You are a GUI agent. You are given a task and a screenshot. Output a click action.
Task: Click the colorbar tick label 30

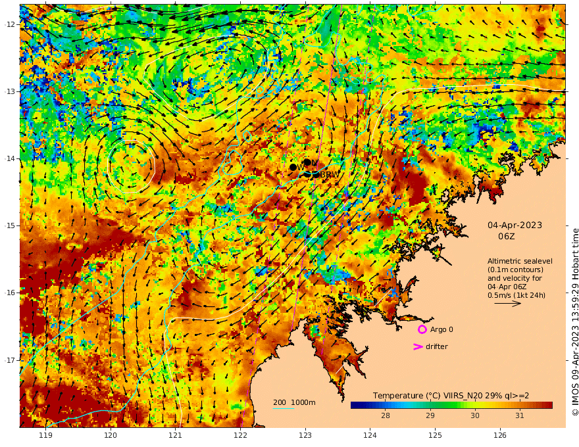[475, 415]
